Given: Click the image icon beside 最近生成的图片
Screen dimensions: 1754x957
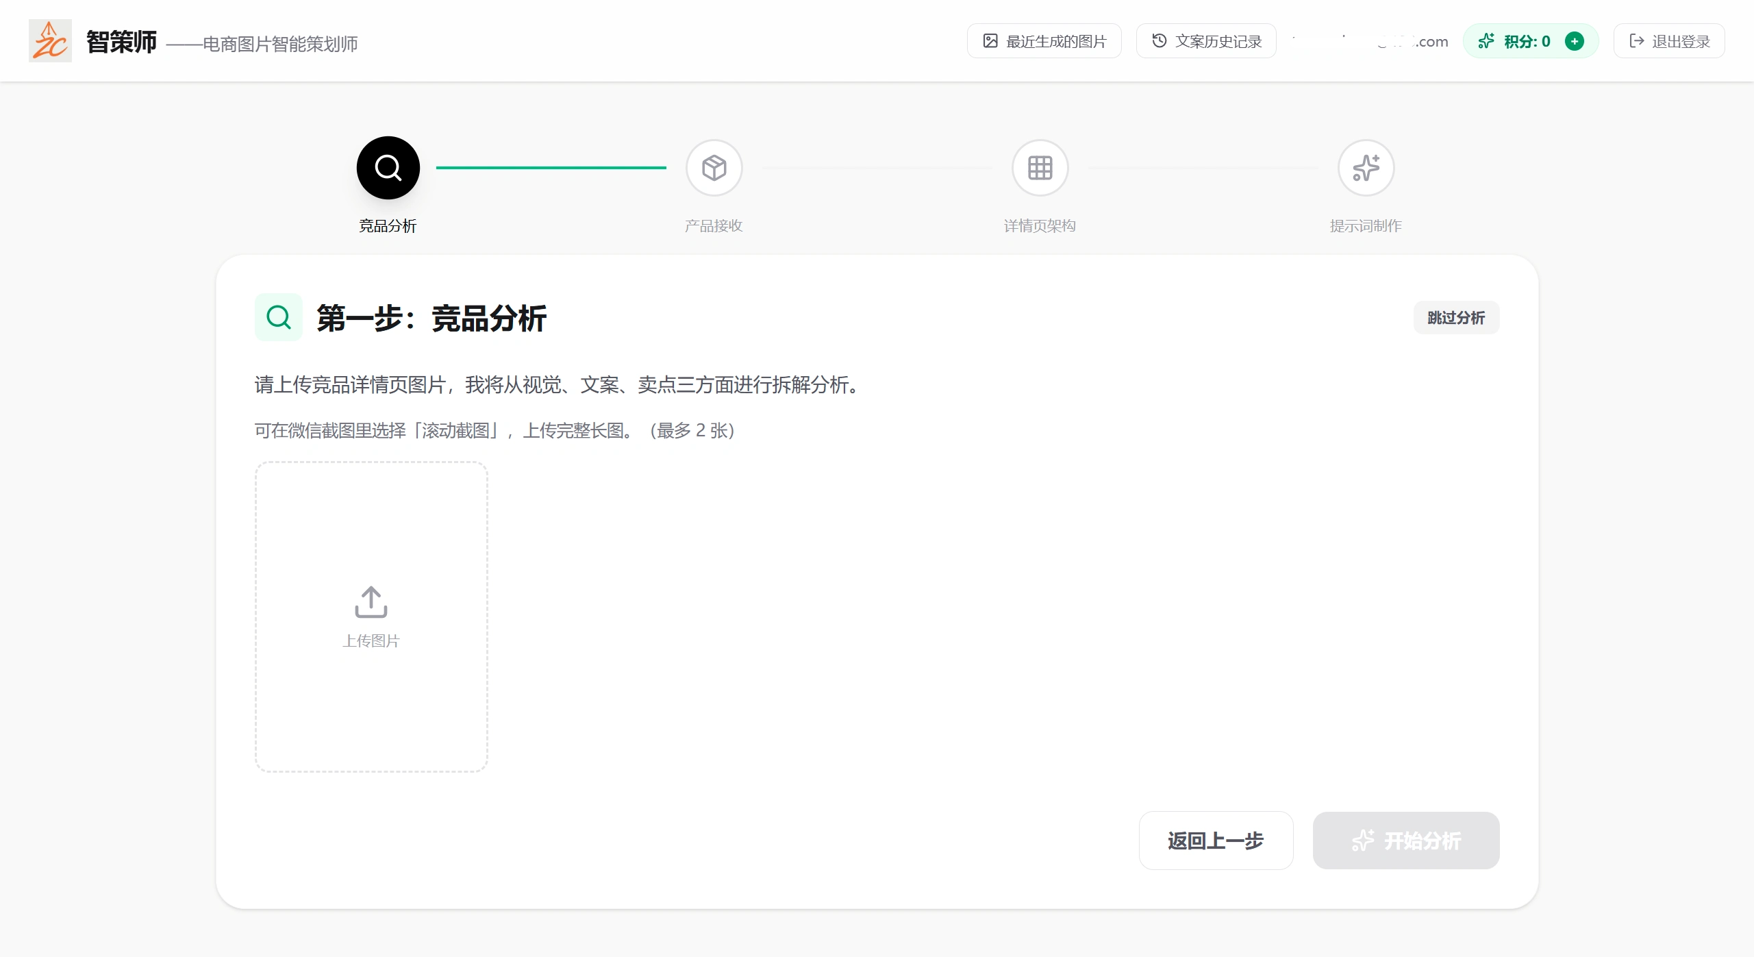Looking at the screenshot, I should point(990,40).
